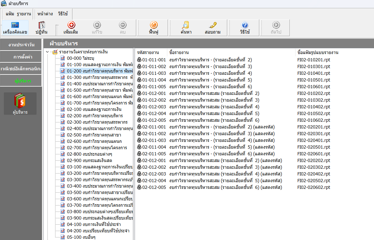Screen dimensions: 374x240
Task: Click the การตั้งค่า sidebar button
Action: [21, 57]
